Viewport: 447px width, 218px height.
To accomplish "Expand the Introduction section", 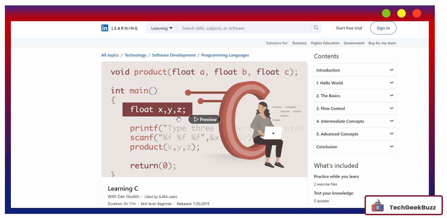I will pos(355,70).
